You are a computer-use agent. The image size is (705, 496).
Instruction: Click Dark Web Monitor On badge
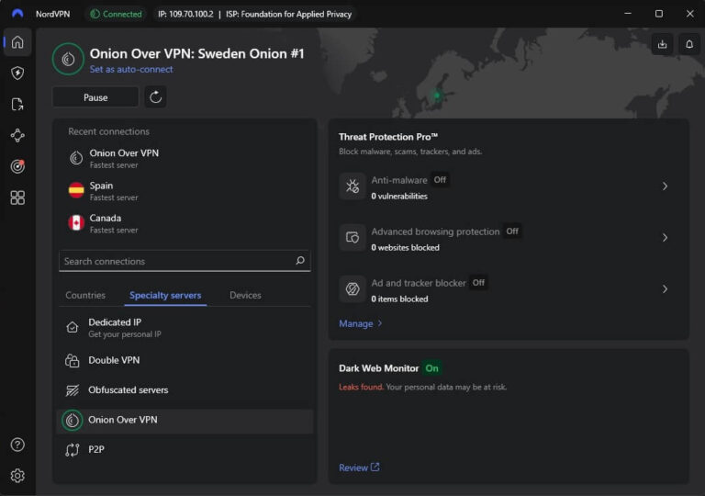[432, 368]
